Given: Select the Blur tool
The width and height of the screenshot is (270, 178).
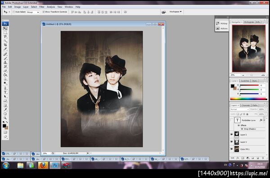Looking at the screenshot, I should click(x=5, y=79).
